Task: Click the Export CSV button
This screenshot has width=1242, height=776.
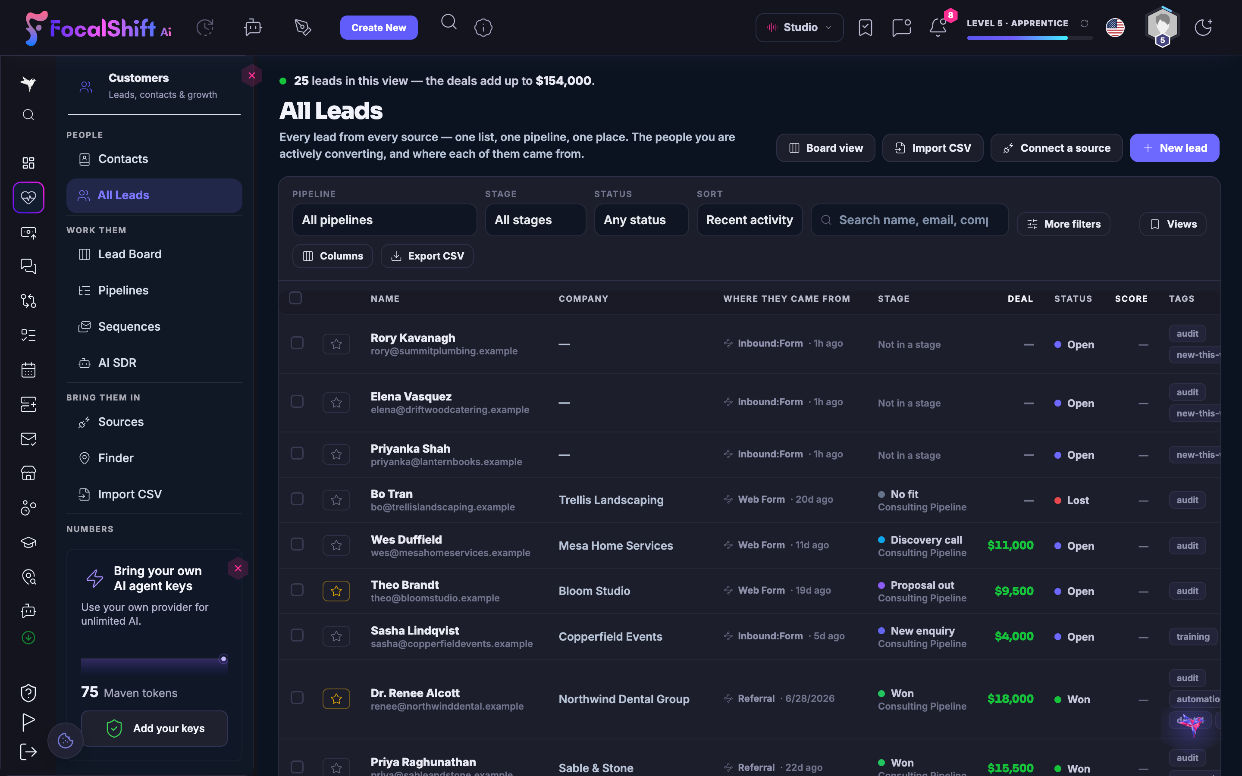Action: click(x=427, y=256)
